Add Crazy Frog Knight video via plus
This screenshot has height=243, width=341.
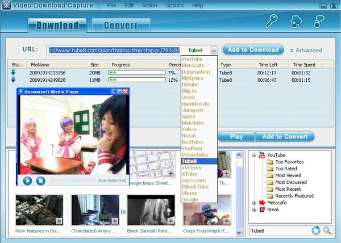226,221
